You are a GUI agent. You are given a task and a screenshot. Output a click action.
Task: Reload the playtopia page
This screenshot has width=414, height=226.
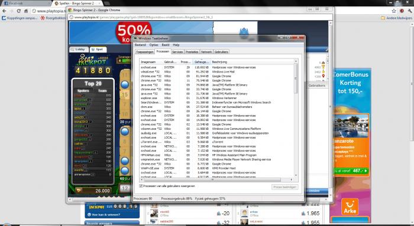click(x=19, y=11)
